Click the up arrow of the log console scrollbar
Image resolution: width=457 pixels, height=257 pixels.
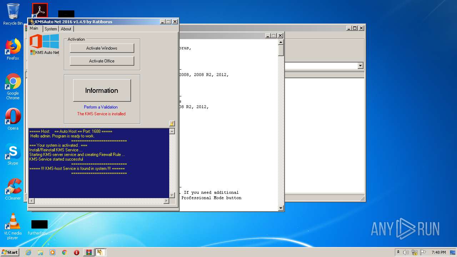pos(172,131)
